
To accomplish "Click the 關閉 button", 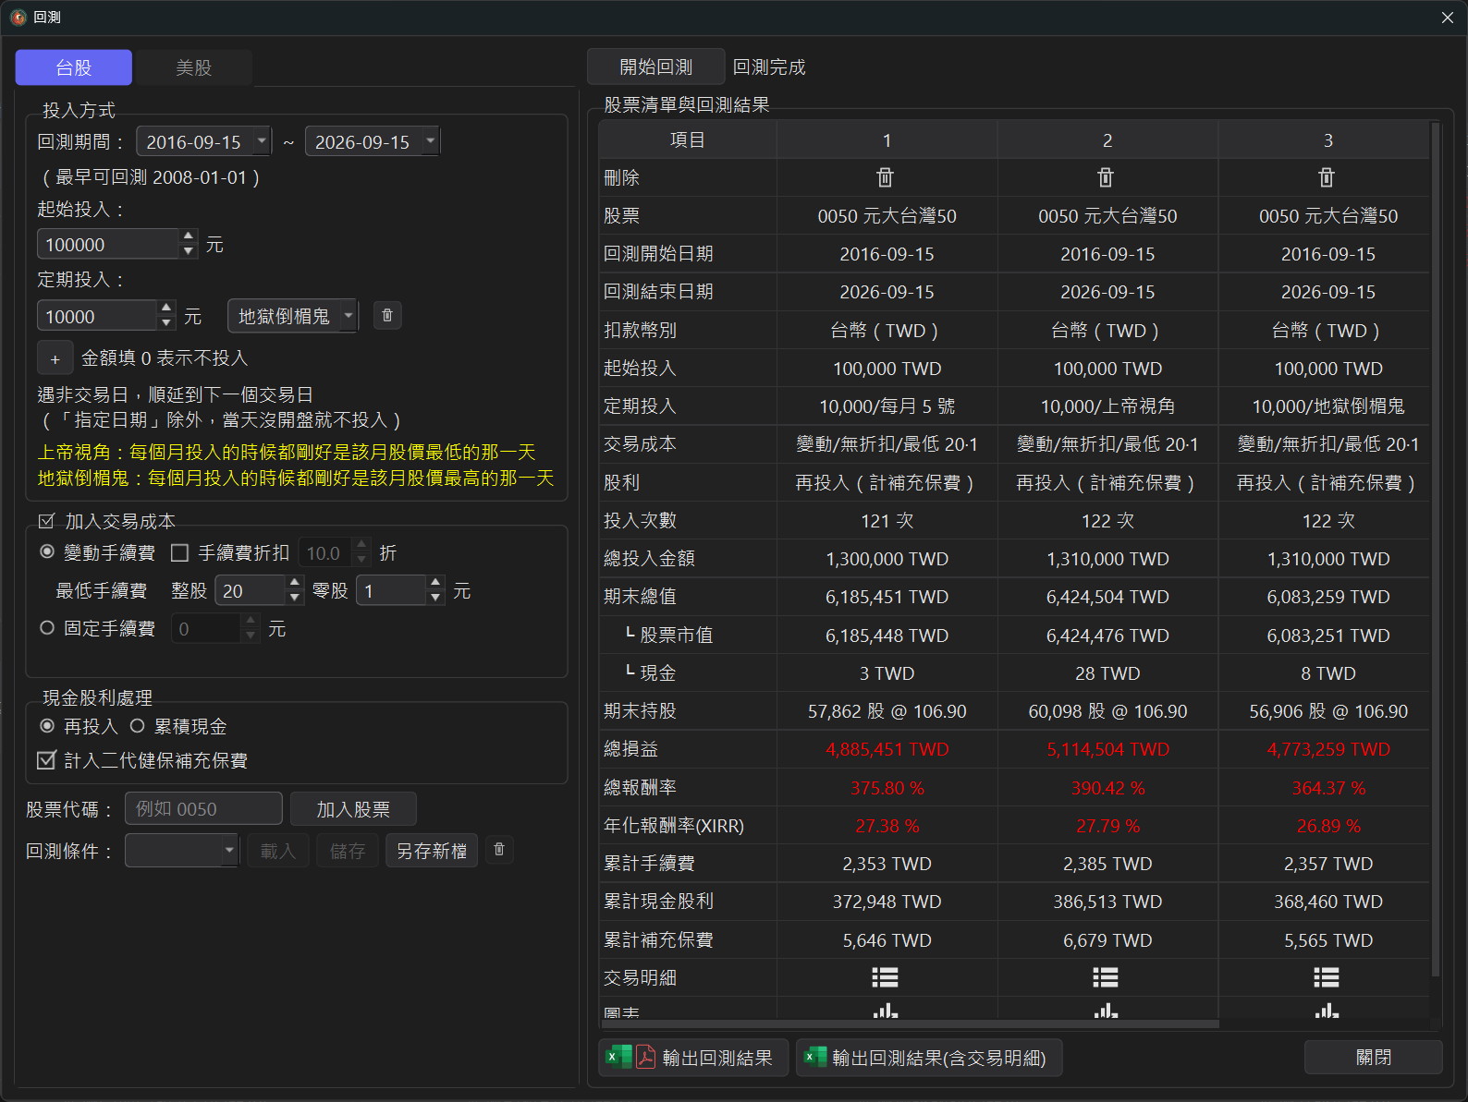I will 1374,1057.
